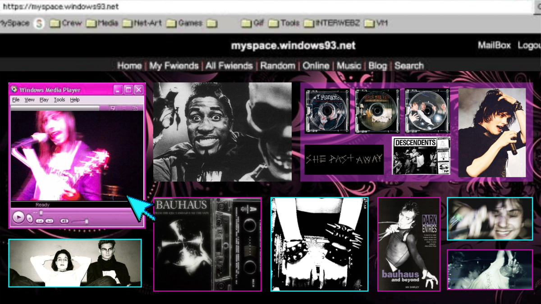The image size is (541, 304).
Task: Click the Dark Entries Bauhaus book cover
Action: (408, 244)
